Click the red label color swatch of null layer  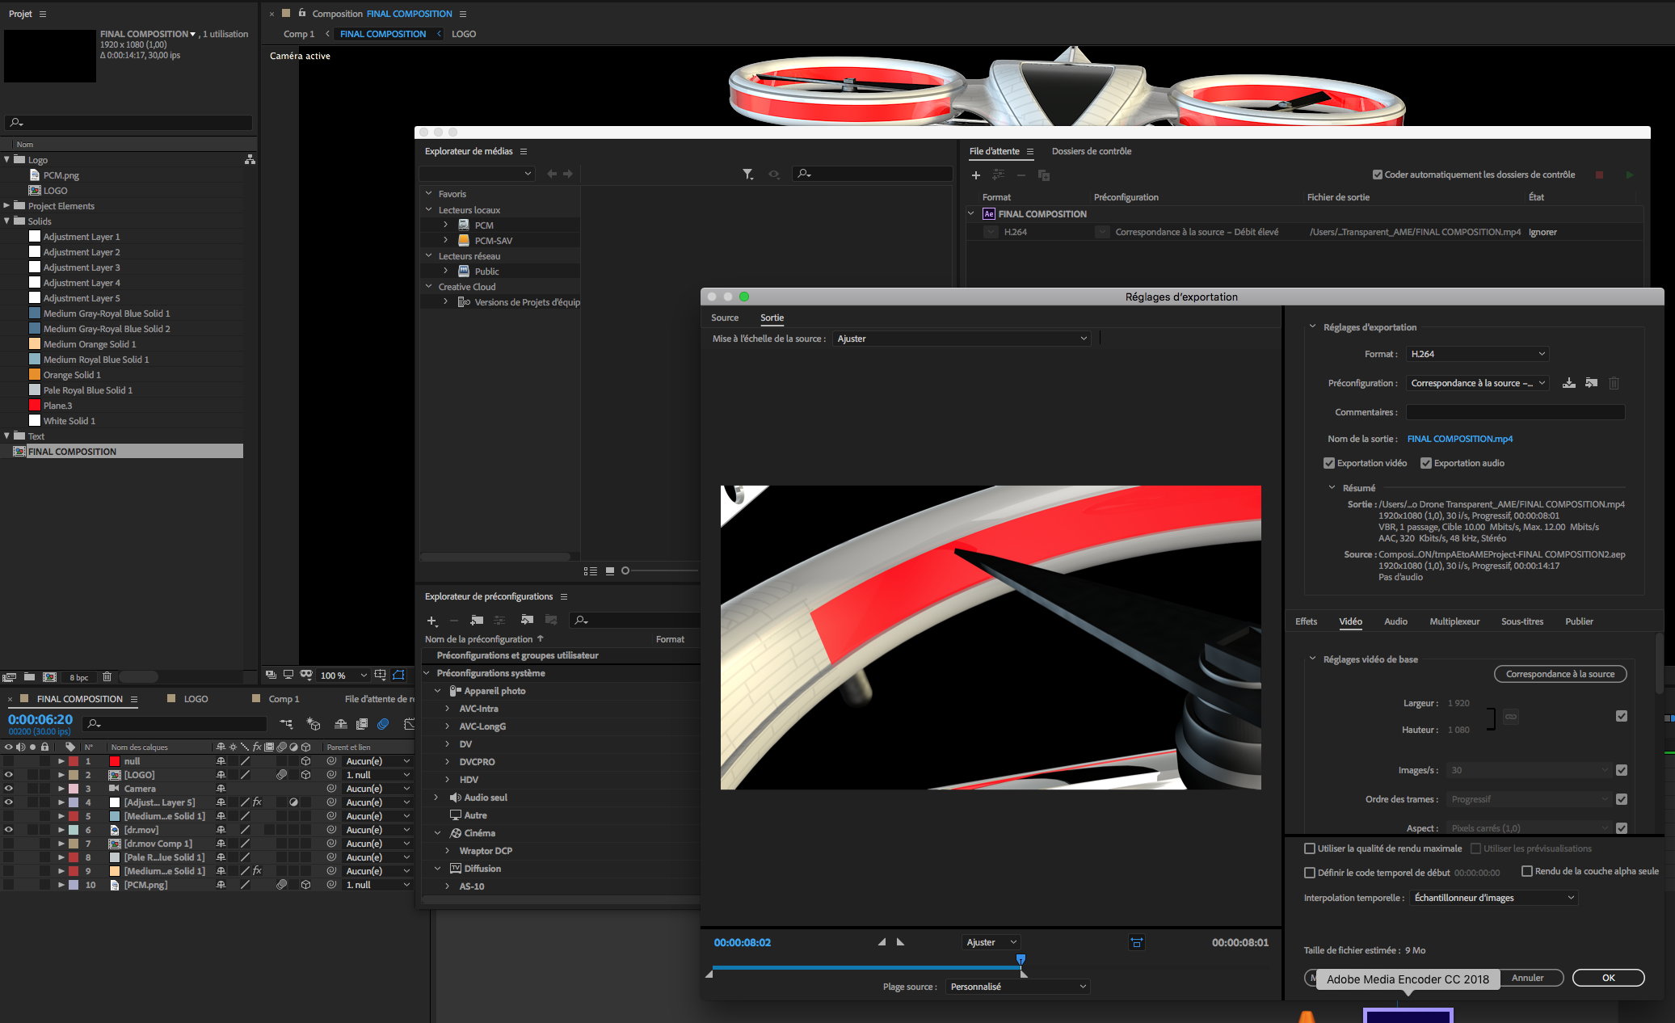click(x=74, y=761)
